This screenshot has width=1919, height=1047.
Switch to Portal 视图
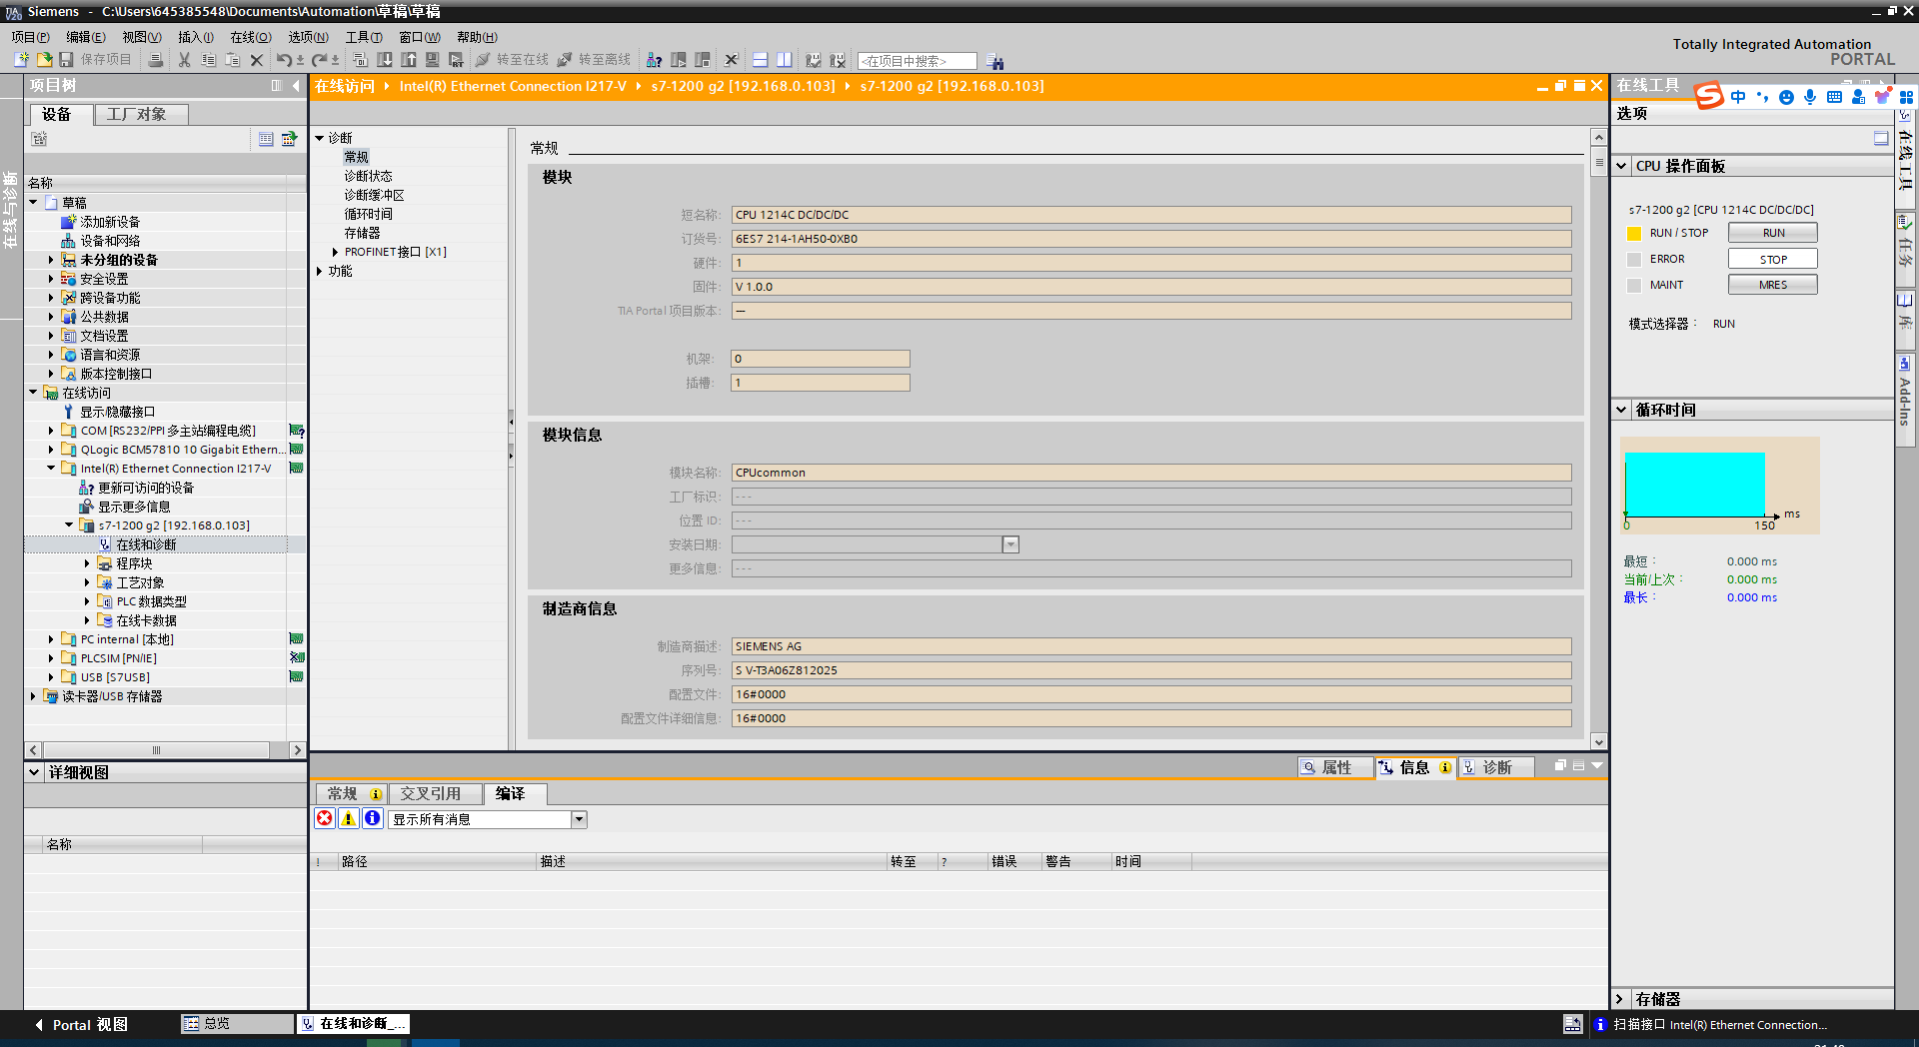click(82, 1024)
